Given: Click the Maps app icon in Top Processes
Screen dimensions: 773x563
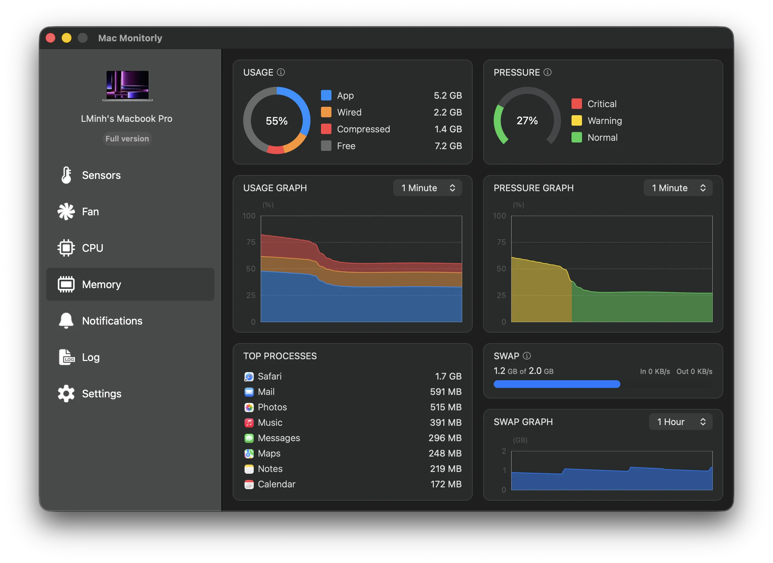Looking at the screenshot, I should tap(249, 453).
